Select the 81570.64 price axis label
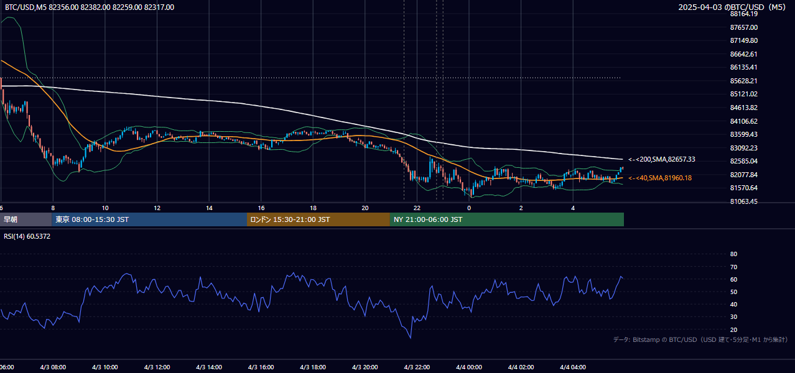Viewport: 795px width, 373px height. [743, 188]
